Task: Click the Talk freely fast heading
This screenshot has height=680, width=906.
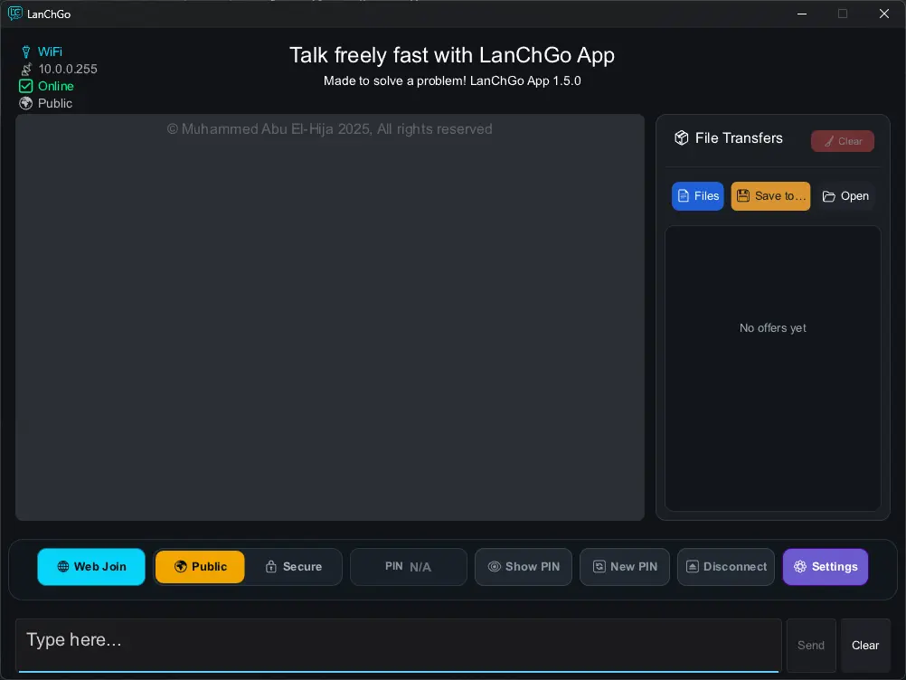Action: tap(452, 55)
